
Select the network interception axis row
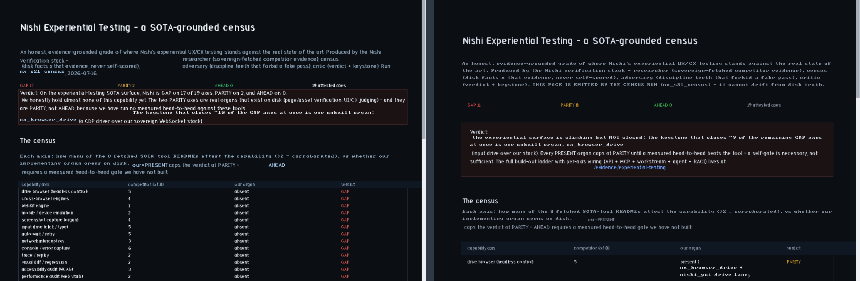(213, 241)
